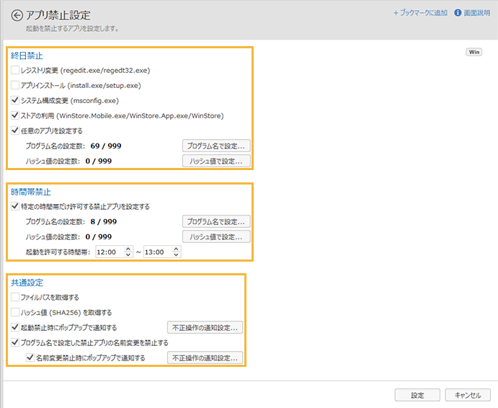Click the 12:00 start time field
The height and width of the screenshot is (408, 498).
110,252
